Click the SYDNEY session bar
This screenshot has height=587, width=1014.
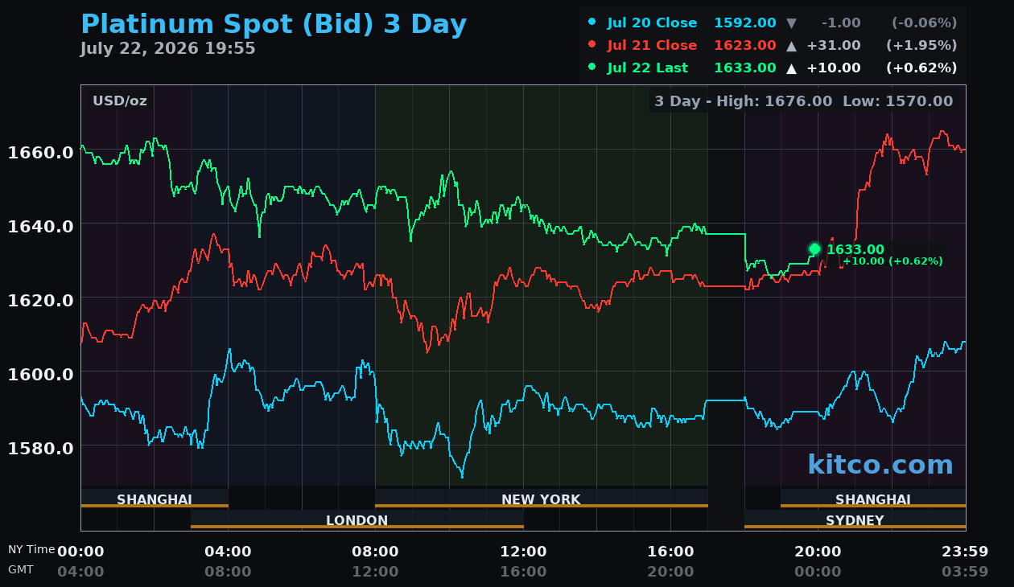[855, 519]
